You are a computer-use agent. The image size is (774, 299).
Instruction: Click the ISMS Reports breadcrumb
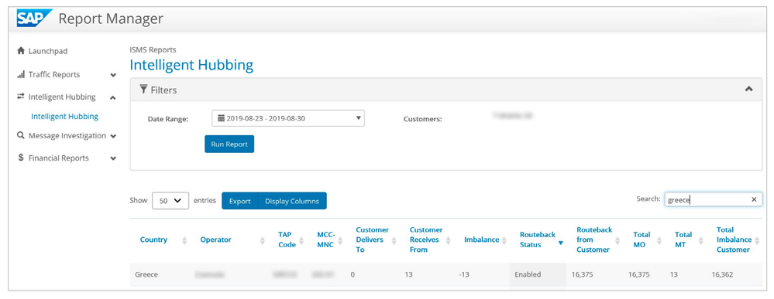[x=153, y=49]
